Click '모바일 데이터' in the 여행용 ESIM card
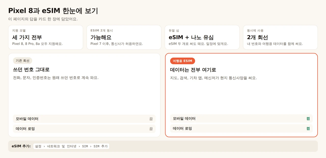The width and height of the screenshot is (326, 158). [x=184, y=118]
